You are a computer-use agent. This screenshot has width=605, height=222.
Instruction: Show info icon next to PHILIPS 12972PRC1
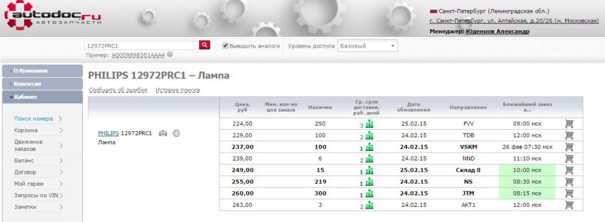(176, 133)
